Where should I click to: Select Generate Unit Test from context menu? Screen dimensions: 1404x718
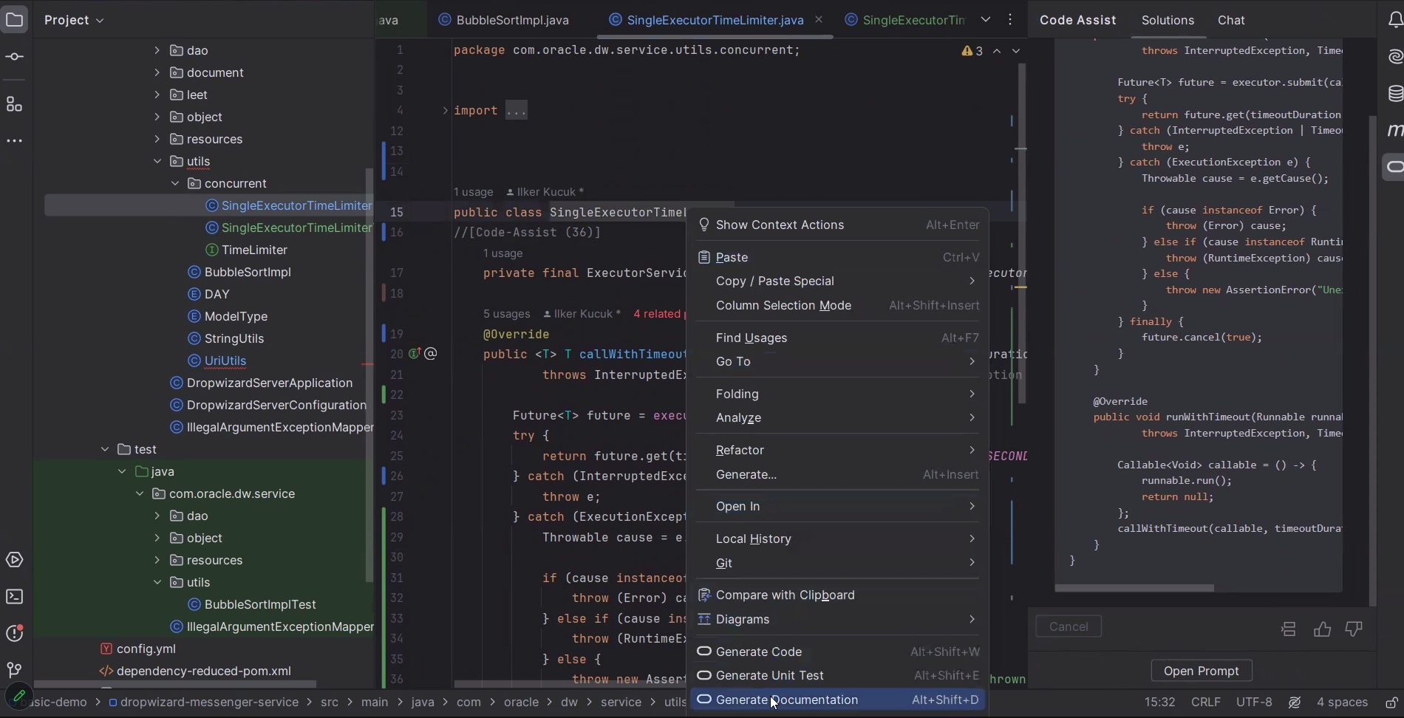769,675
